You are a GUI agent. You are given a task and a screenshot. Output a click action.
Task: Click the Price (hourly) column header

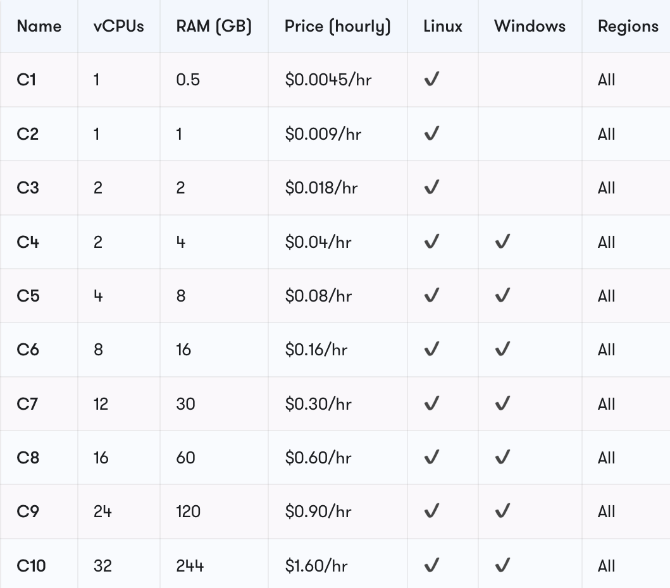[338, 27]
